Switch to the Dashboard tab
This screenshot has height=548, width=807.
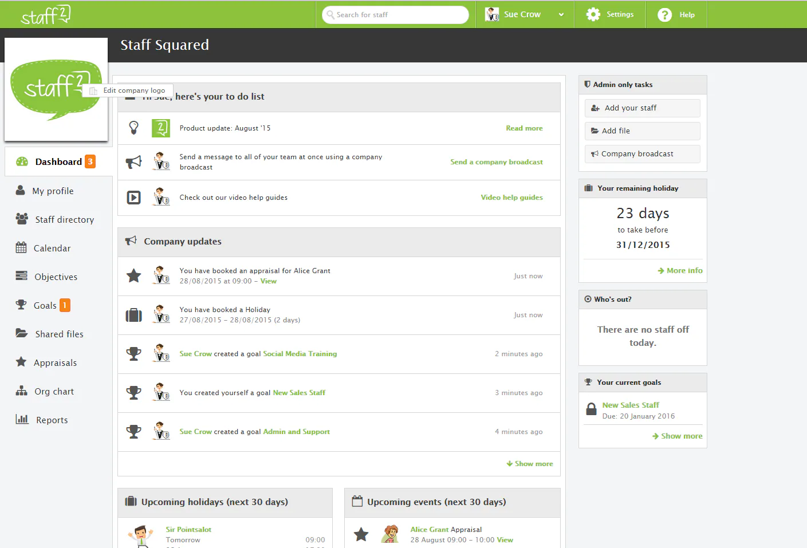click(x=58, y=161)
